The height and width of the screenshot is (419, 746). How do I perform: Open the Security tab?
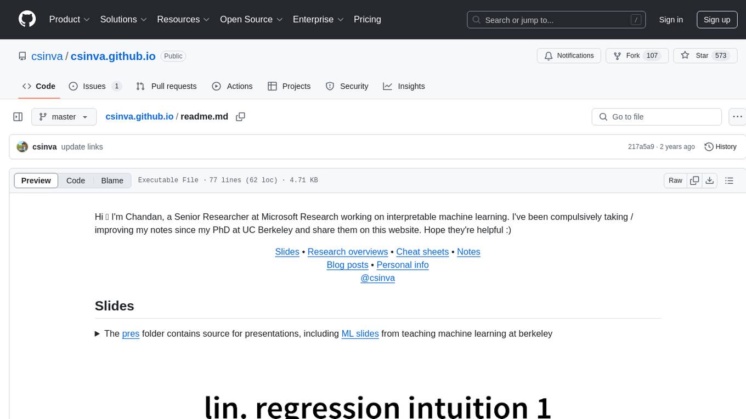[347, 86]
